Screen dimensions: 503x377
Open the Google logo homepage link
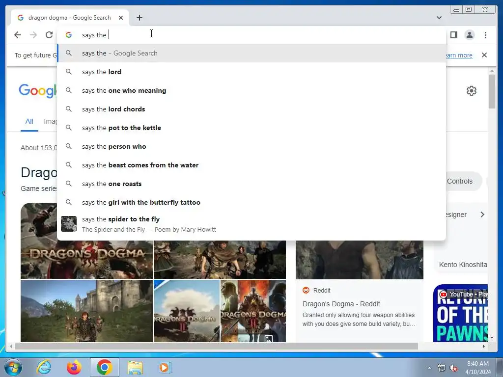(x=38, y=91)
